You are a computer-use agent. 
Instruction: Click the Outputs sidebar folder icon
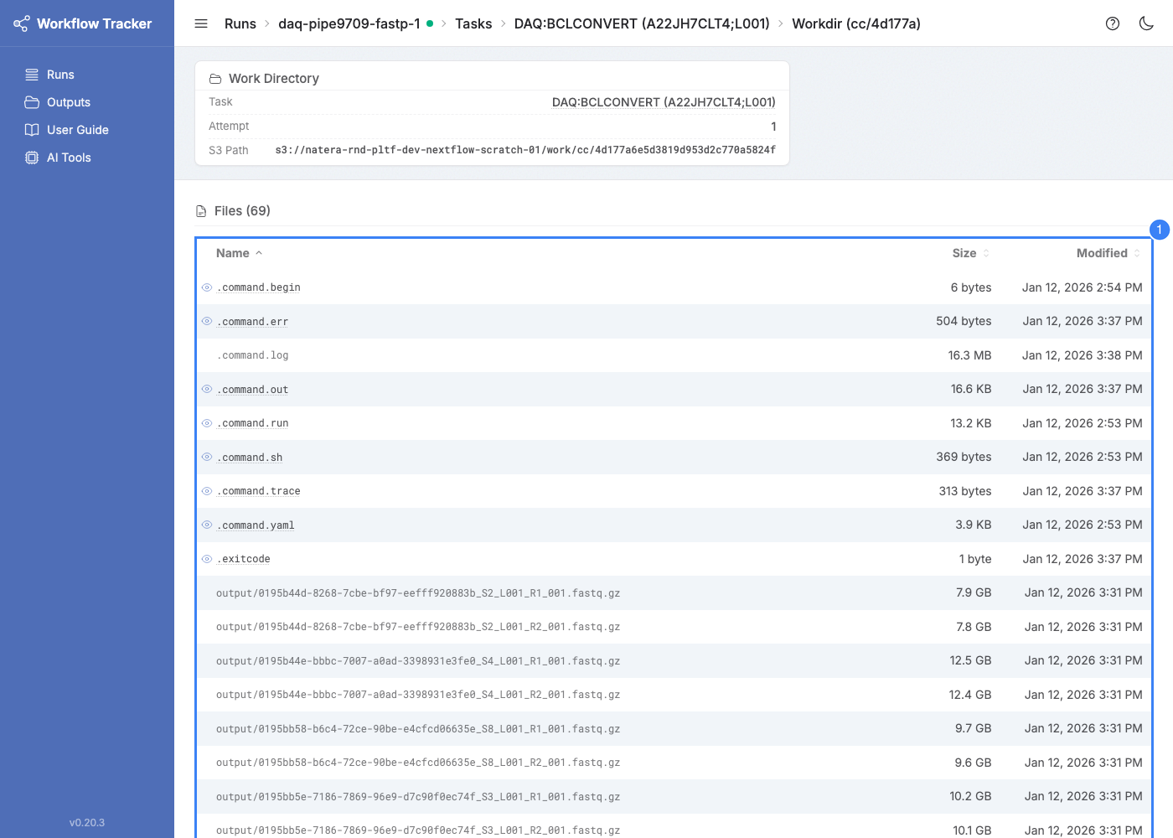point(32,102)
